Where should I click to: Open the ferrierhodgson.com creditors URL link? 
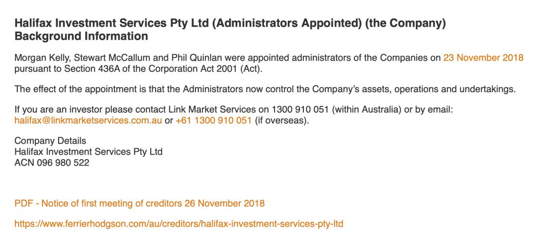pyautogui.click(x=179, y=224)
